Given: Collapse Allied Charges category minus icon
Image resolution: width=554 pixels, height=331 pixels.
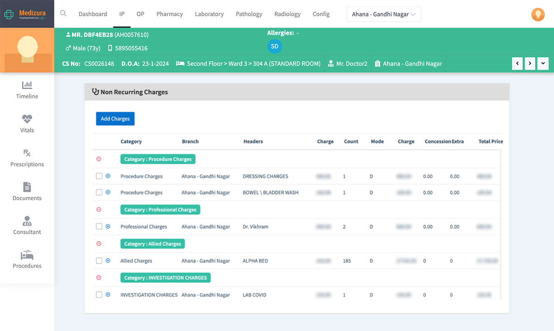Looking at the screenshot, I should (x=99, y=244).
